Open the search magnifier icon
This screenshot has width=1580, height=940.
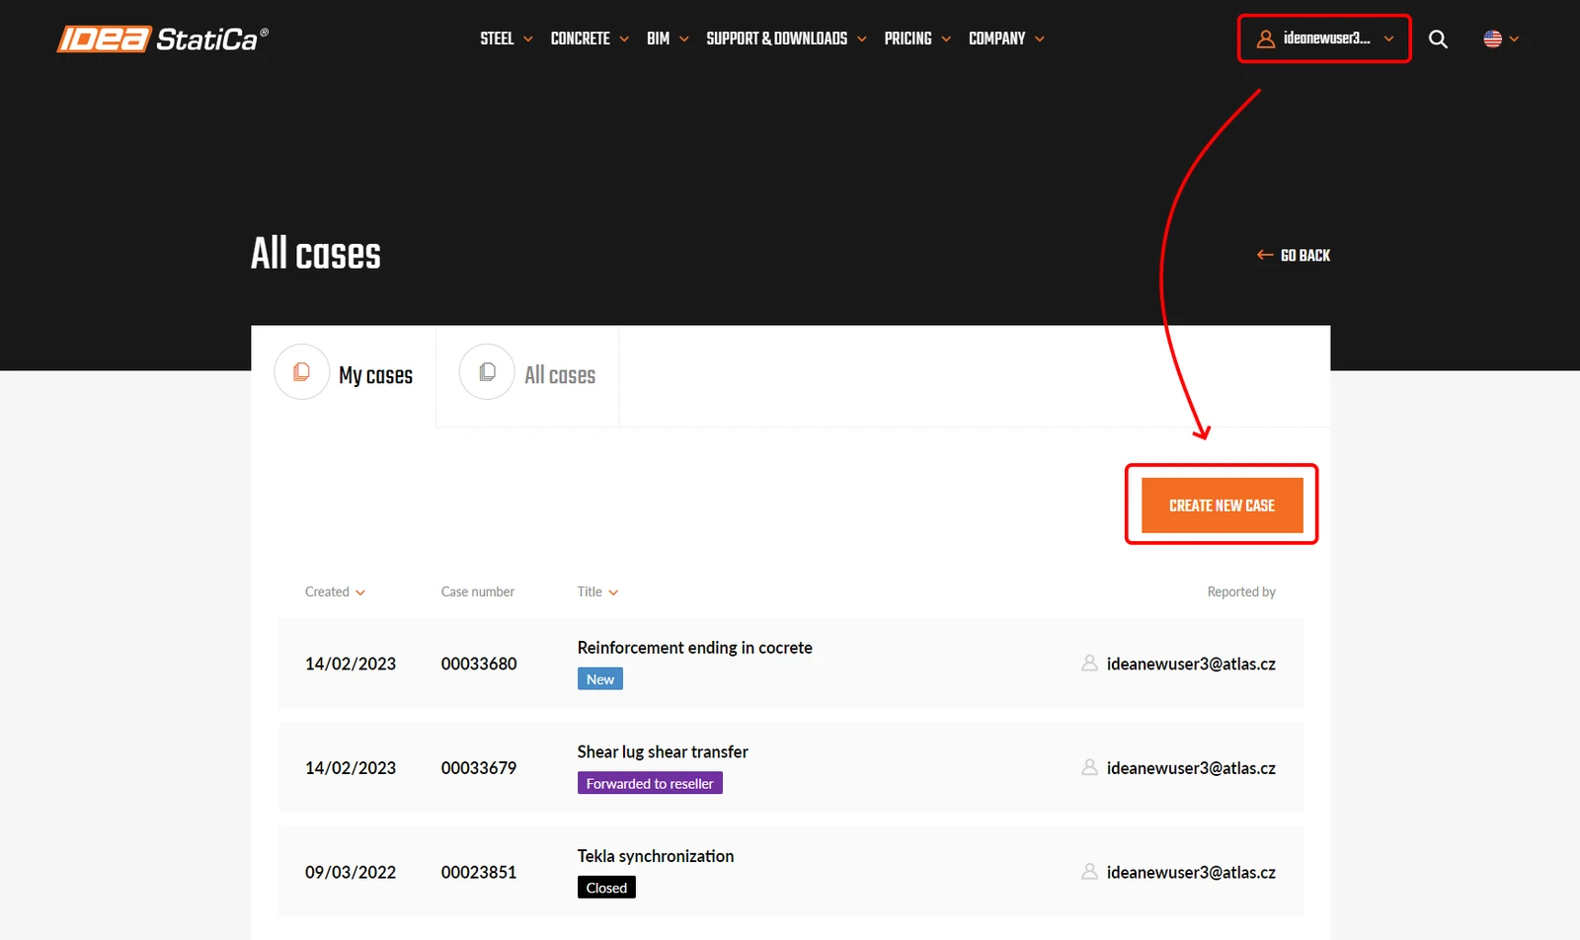click(x=1438, y=39)
